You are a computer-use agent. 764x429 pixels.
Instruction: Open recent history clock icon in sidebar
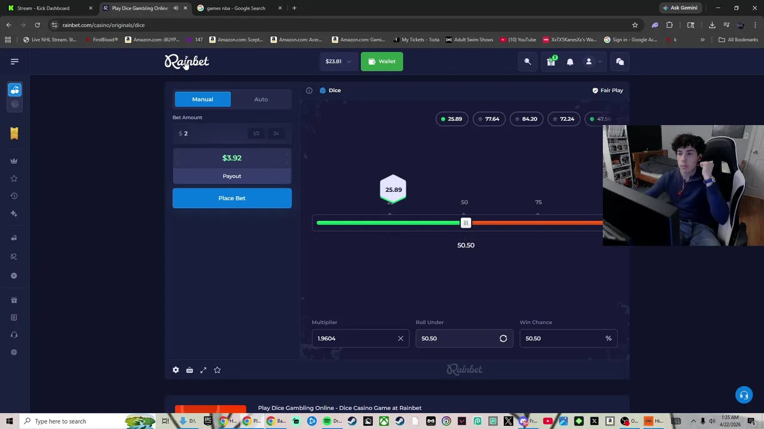[x=14, y=196]
